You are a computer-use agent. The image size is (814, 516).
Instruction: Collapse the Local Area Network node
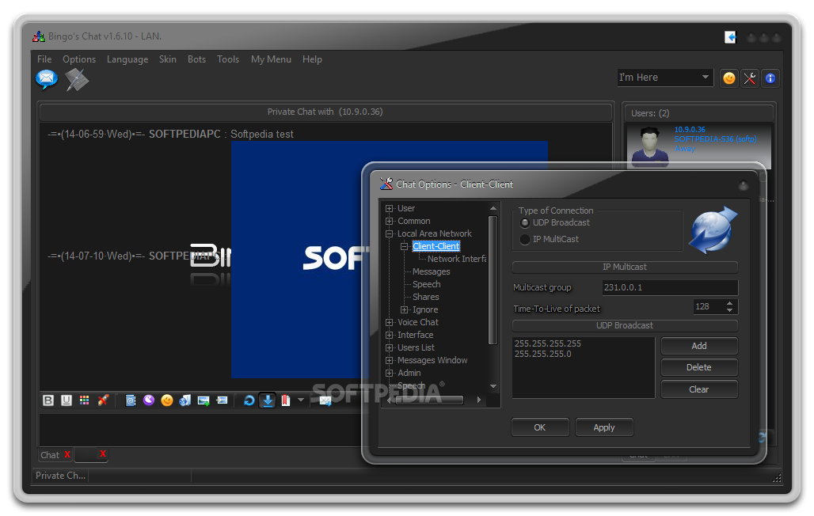389,234
